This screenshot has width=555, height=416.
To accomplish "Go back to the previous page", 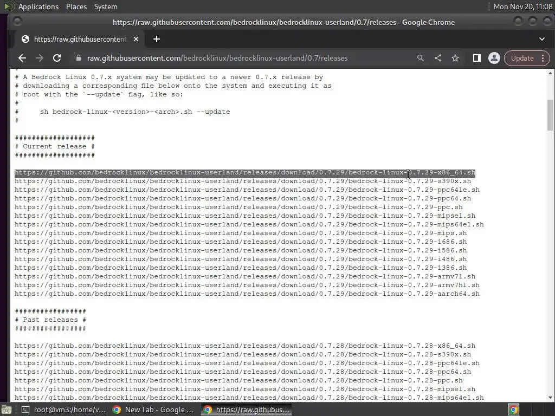I will (22, 58).
